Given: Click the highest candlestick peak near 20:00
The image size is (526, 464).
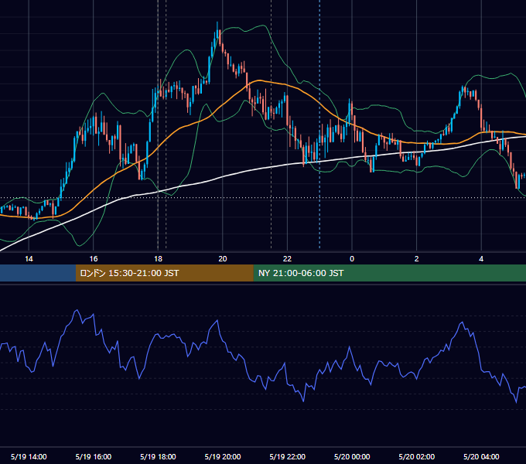Looking at the screenshot, I should coord(217,30).
